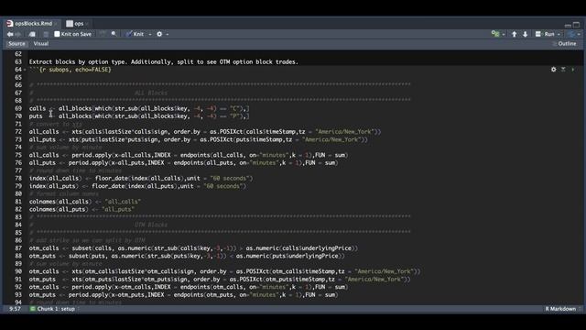Insert a new code chunk

click(x=495, y=34)
